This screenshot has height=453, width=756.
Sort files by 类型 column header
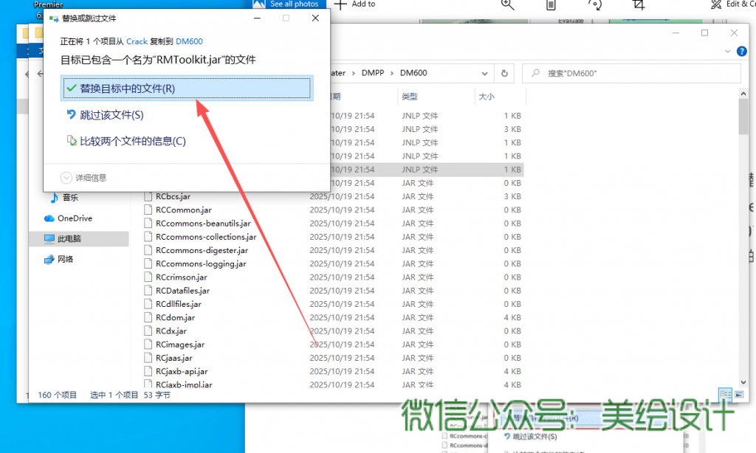410,97
